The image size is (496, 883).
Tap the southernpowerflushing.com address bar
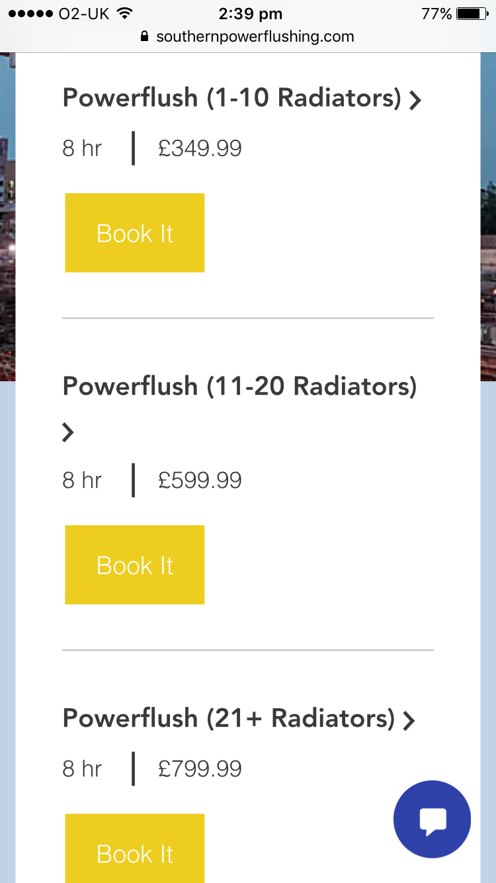[x=248, y=36]
